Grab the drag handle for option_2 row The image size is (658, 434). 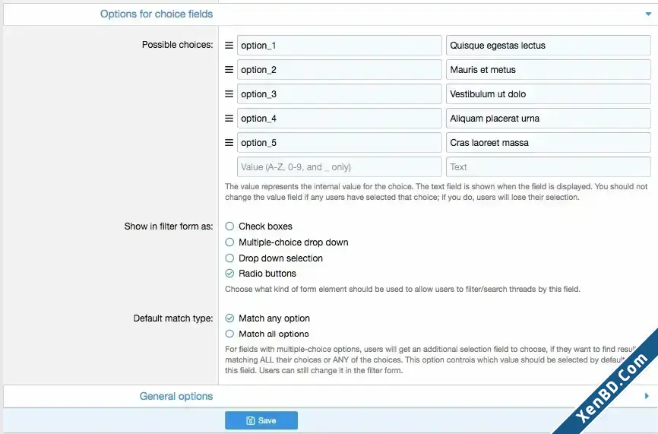229,70
